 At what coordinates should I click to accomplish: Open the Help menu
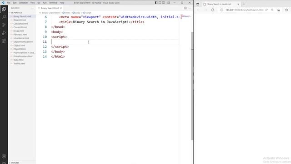[62, 3]
